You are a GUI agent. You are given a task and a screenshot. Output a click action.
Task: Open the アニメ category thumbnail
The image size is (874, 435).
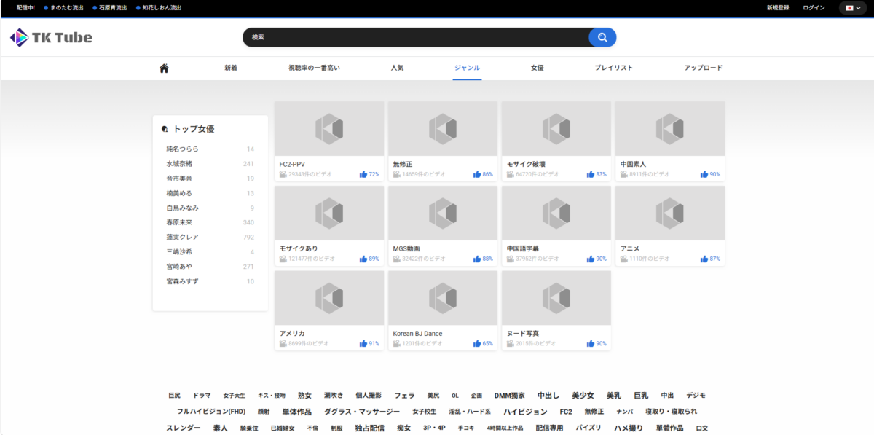[669, 213]
